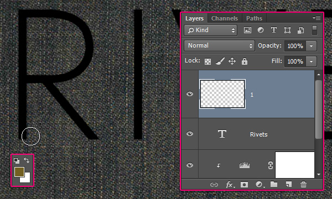Toggle the mask link chain icon
332x199 pixels.
pos(271,165)
